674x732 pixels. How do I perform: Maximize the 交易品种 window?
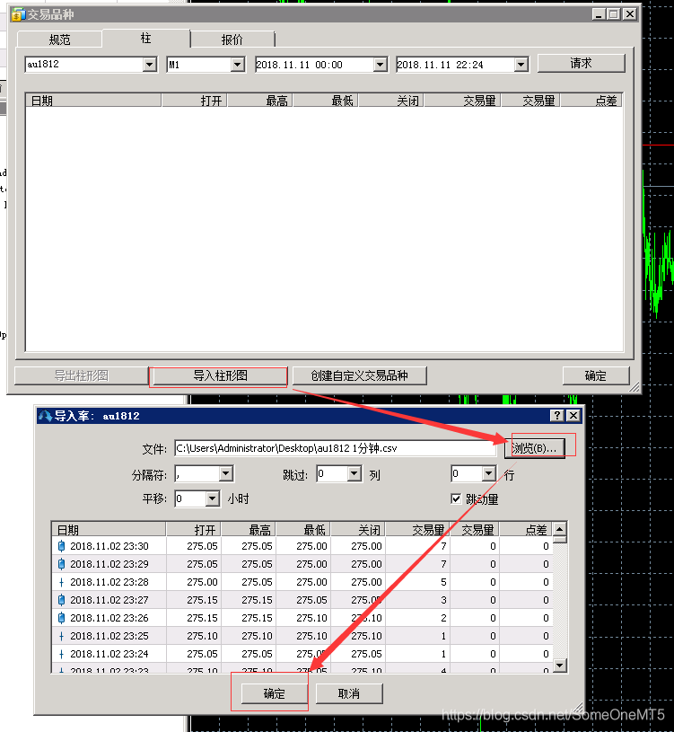tap(614, 14)
